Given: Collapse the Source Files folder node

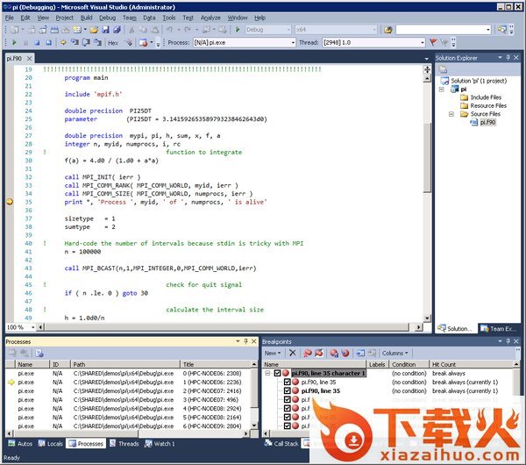Looking at the screenshot, I should [x=451, y=114].
